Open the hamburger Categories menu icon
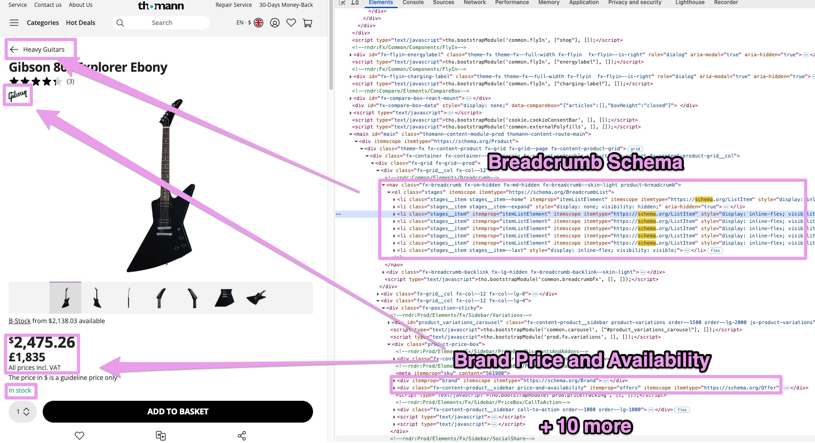 14,23
